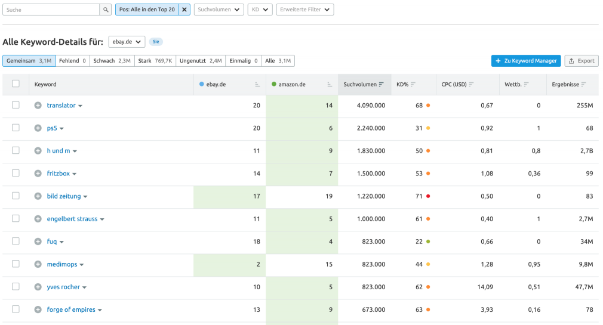
Task: Expand arrow next to 'fritzbox' keyword
Action: (x=74, y=174)
